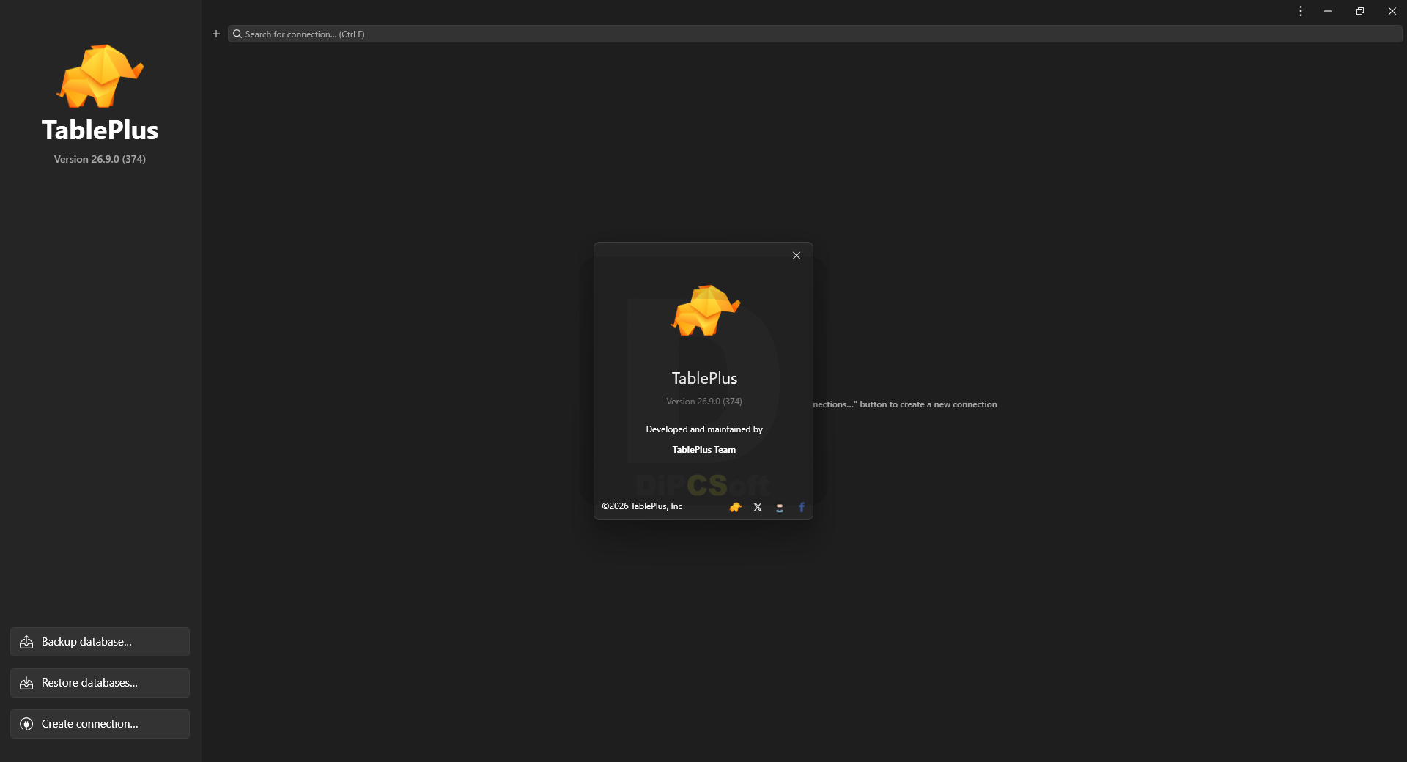Open the Facebook link in About dialog
1407x762 pixels.
802,507
